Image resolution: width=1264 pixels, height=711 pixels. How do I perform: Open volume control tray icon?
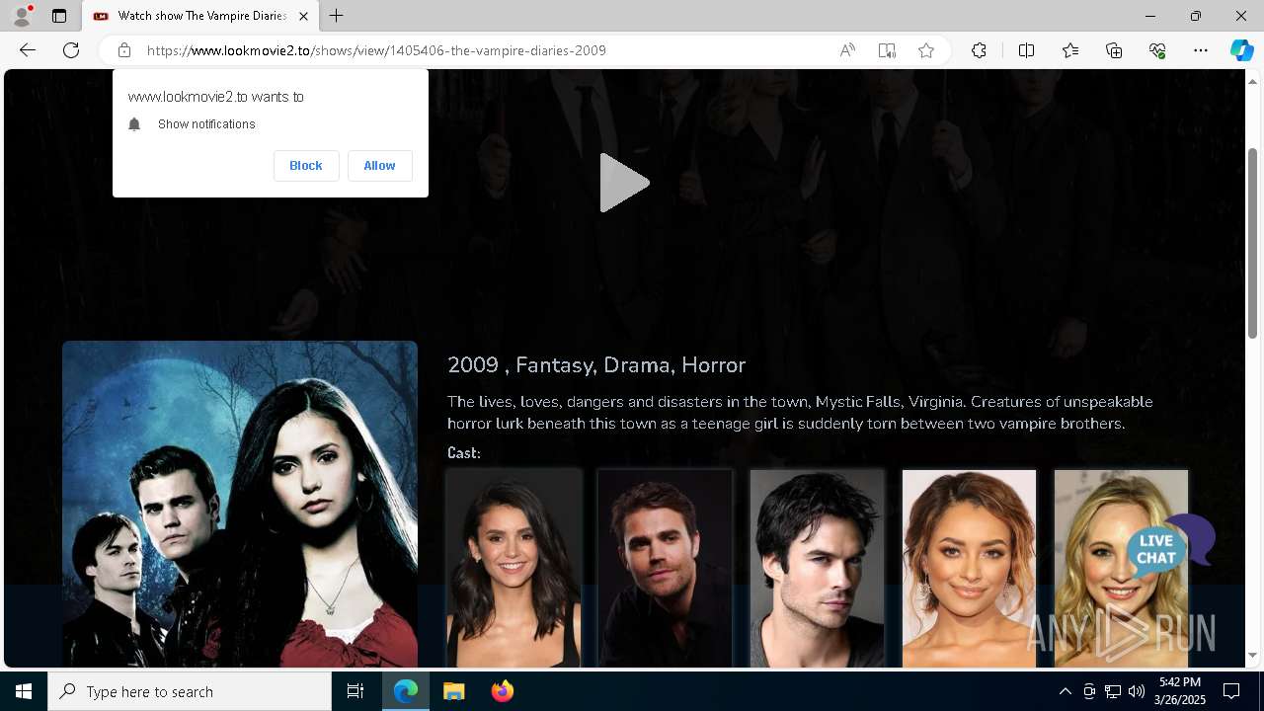(x=1137, y=691)
